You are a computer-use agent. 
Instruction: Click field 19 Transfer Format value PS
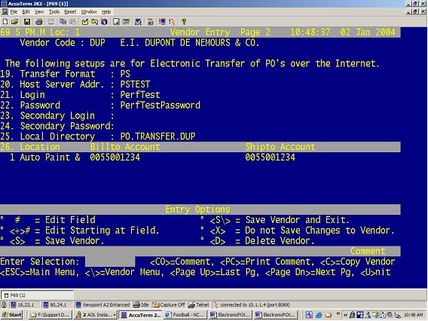[125, 74]
